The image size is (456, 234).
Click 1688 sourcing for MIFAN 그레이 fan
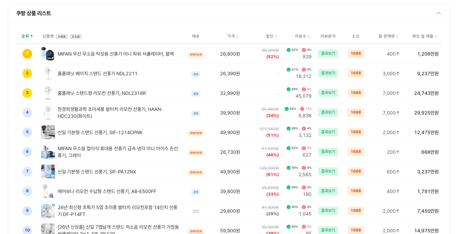coord(356,152)
